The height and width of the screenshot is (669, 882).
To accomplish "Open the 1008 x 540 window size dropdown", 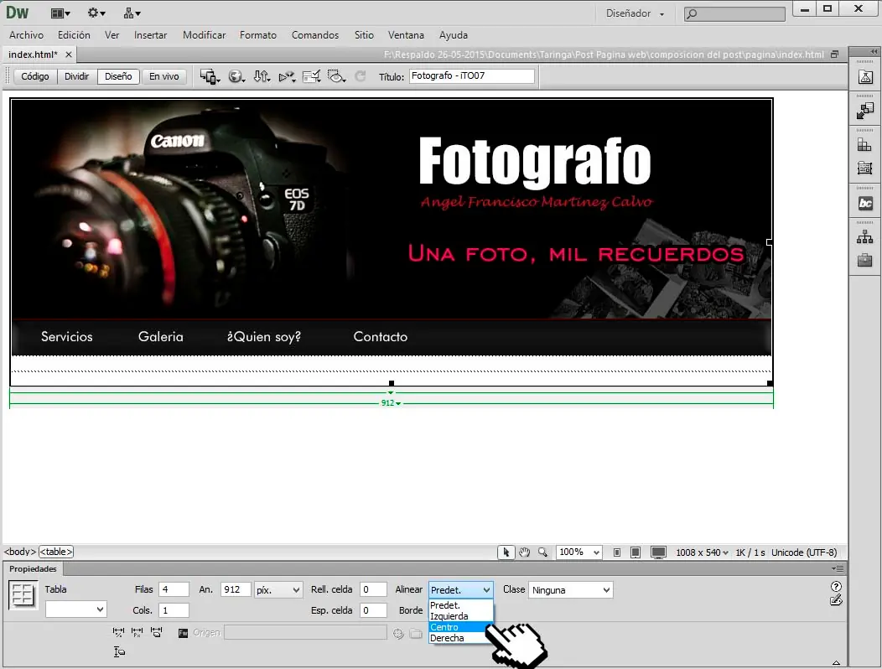I will 702,552.
